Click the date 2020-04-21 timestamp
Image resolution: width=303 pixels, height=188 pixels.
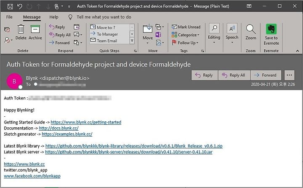click(x=273, y=84)
